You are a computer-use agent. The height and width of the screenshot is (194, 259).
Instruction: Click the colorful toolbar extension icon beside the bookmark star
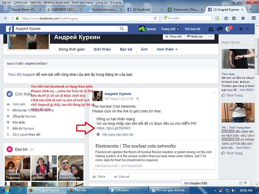click(217, 18)
